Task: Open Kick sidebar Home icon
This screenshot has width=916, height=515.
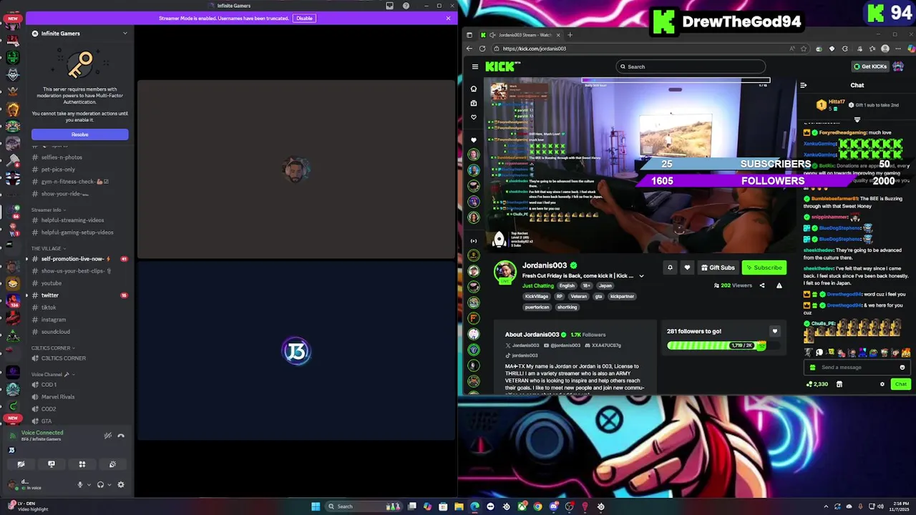Action: 473,89
